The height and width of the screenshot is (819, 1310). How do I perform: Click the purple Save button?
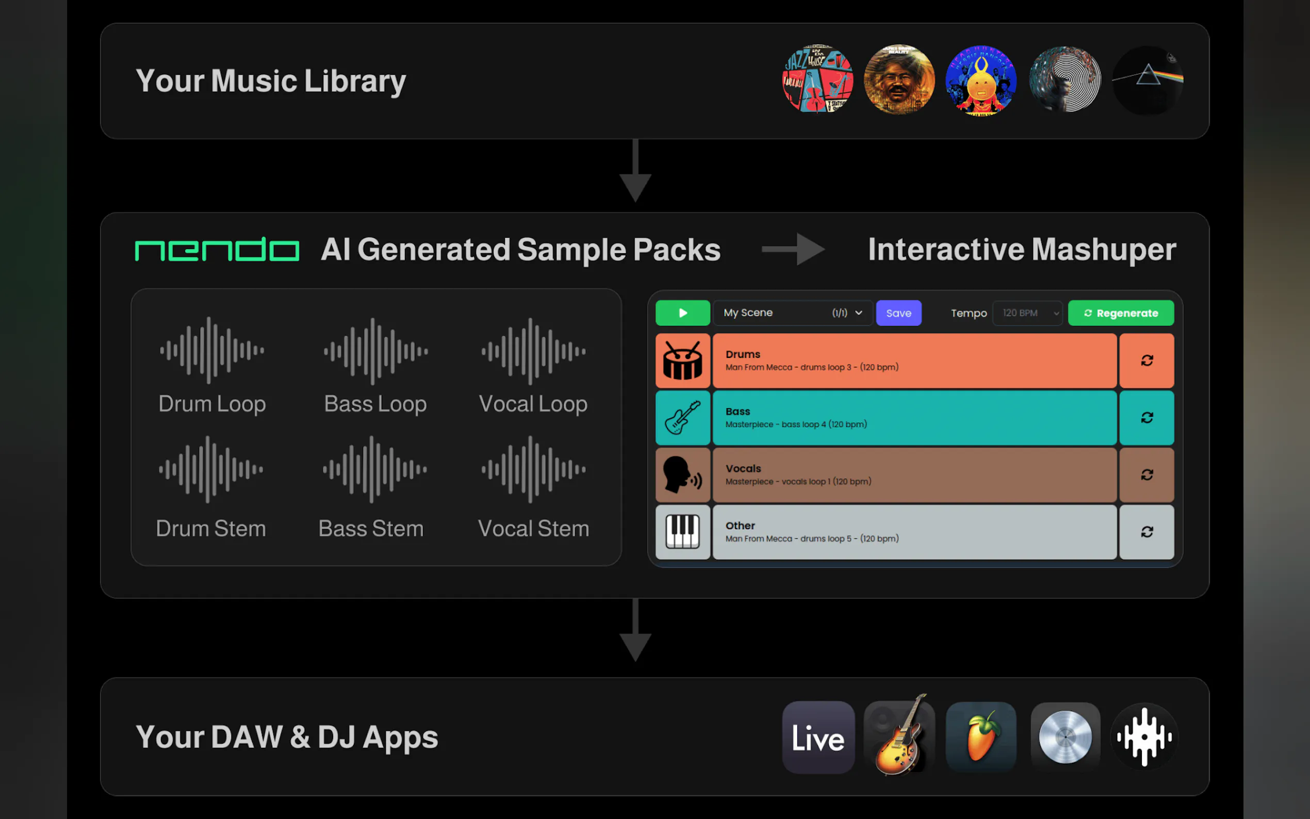click(898, 313)
